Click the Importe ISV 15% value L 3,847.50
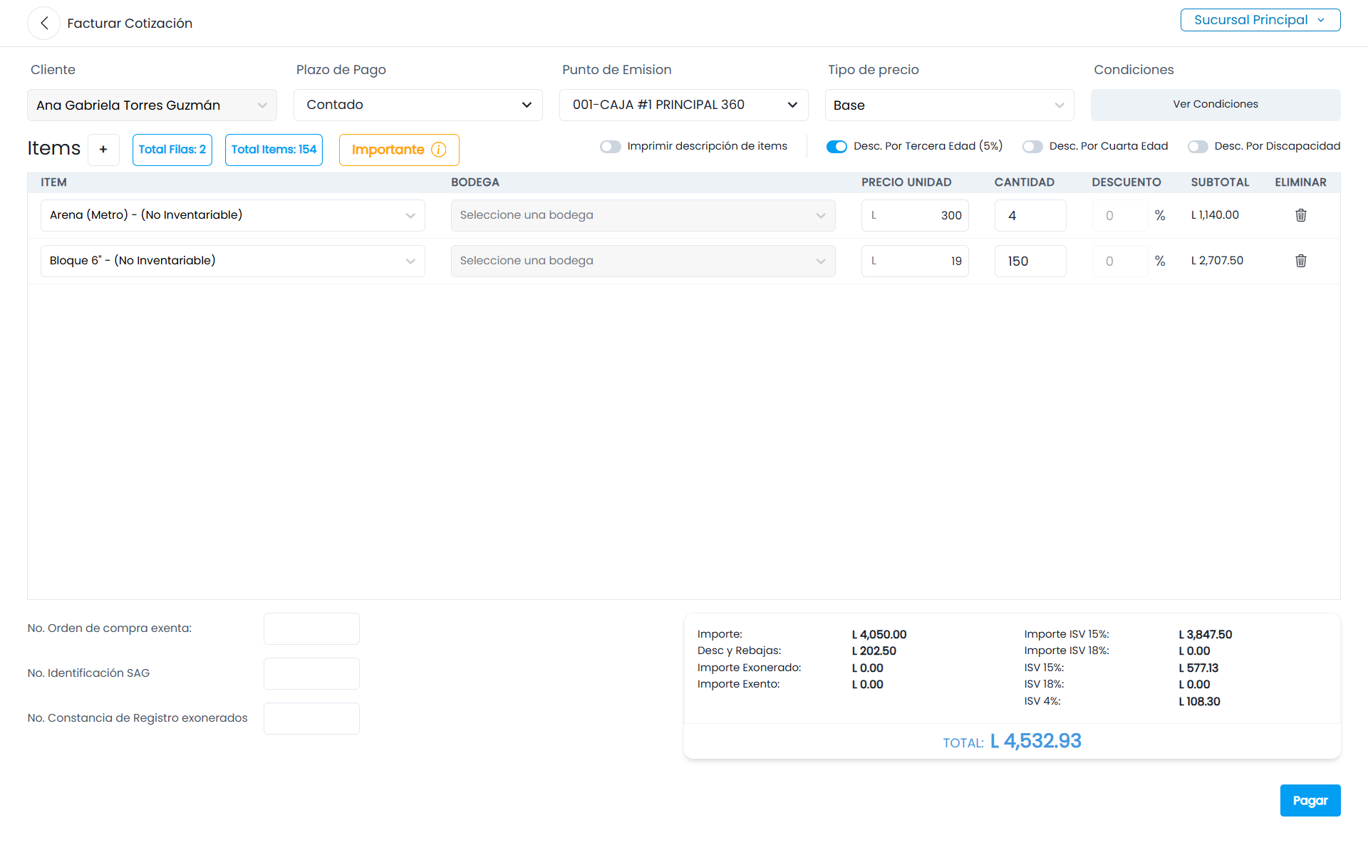This screenshot has width=1368, height=855. [1206, 634]
